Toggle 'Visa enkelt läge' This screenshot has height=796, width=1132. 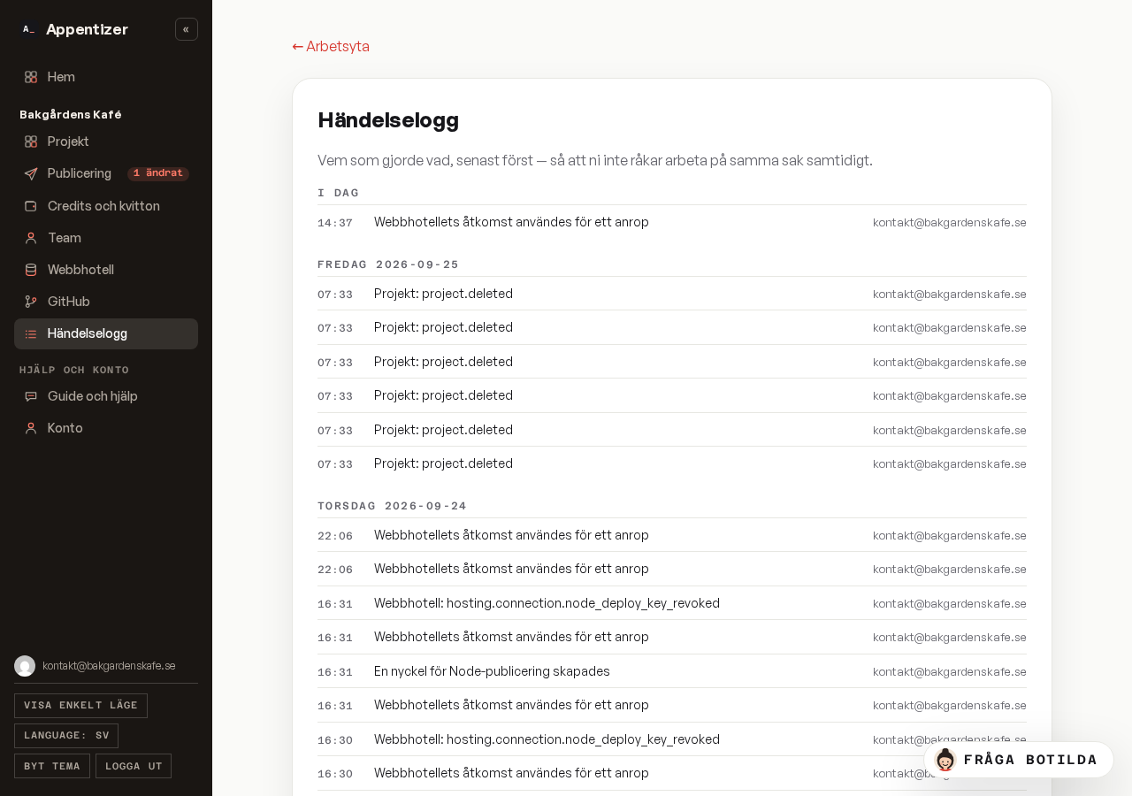pos(80,706)
